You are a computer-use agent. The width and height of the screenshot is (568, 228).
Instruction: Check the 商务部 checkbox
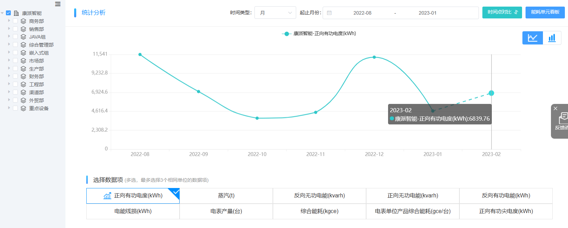pos(15,21)
